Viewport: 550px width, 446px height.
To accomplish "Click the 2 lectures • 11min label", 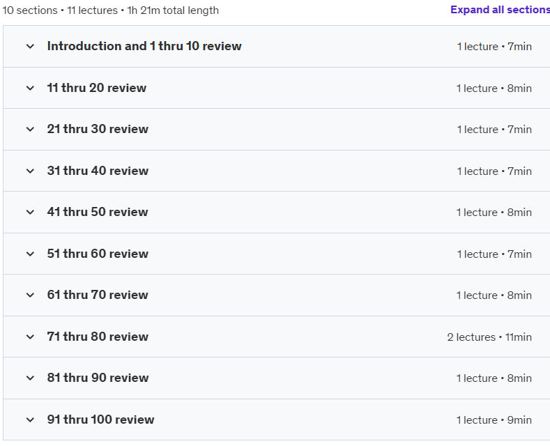I will 489,337.
